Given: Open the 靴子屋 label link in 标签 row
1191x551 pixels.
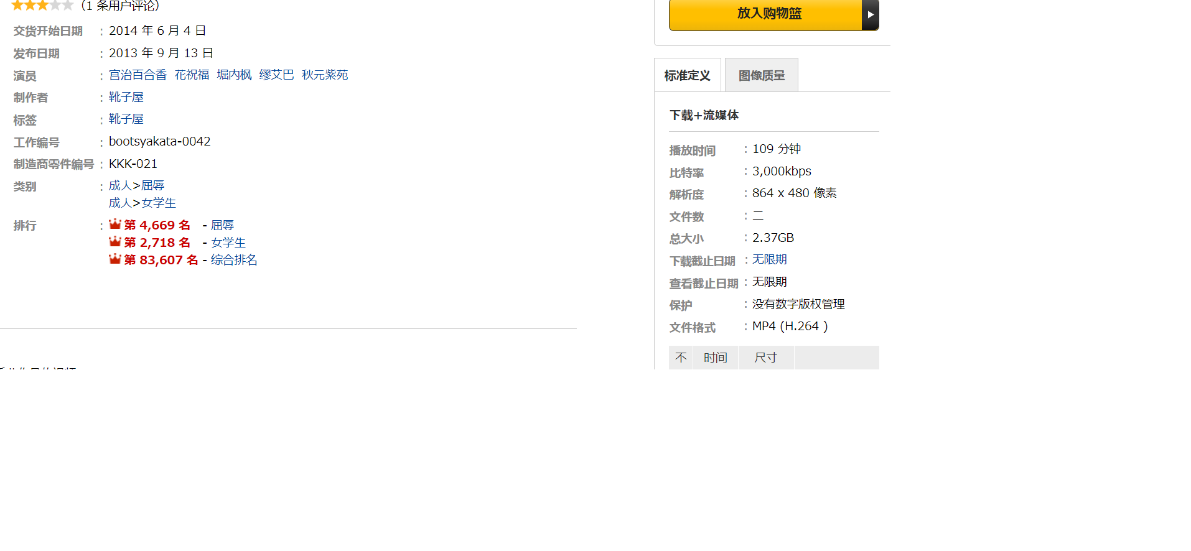Looking at the screenshot, I should click(126, 119).
